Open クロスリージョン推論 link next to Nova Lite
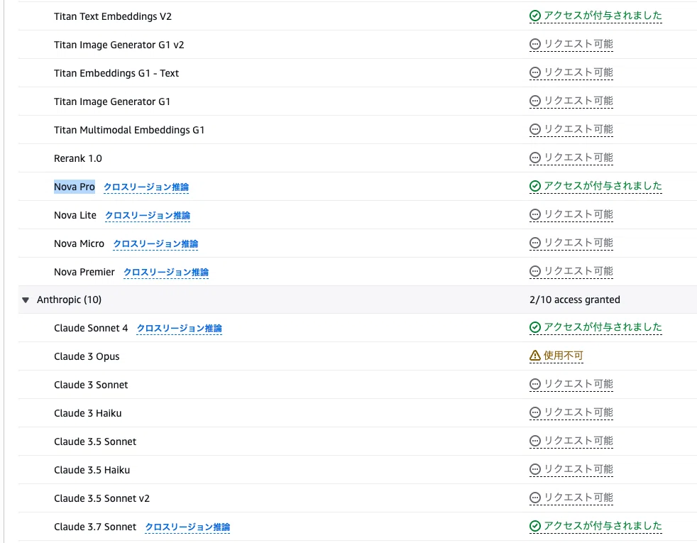This screenshot has height=543, width=697. (148, 216)
